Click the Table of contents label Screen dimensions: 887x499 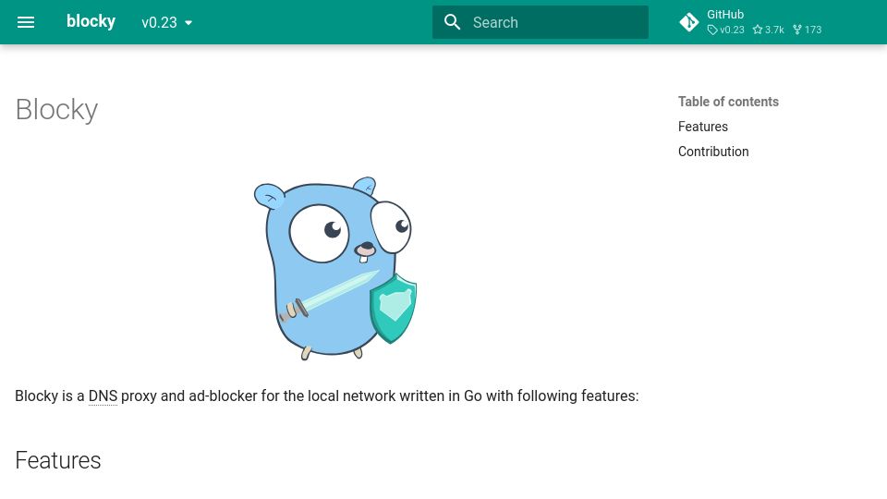point(728,102)
